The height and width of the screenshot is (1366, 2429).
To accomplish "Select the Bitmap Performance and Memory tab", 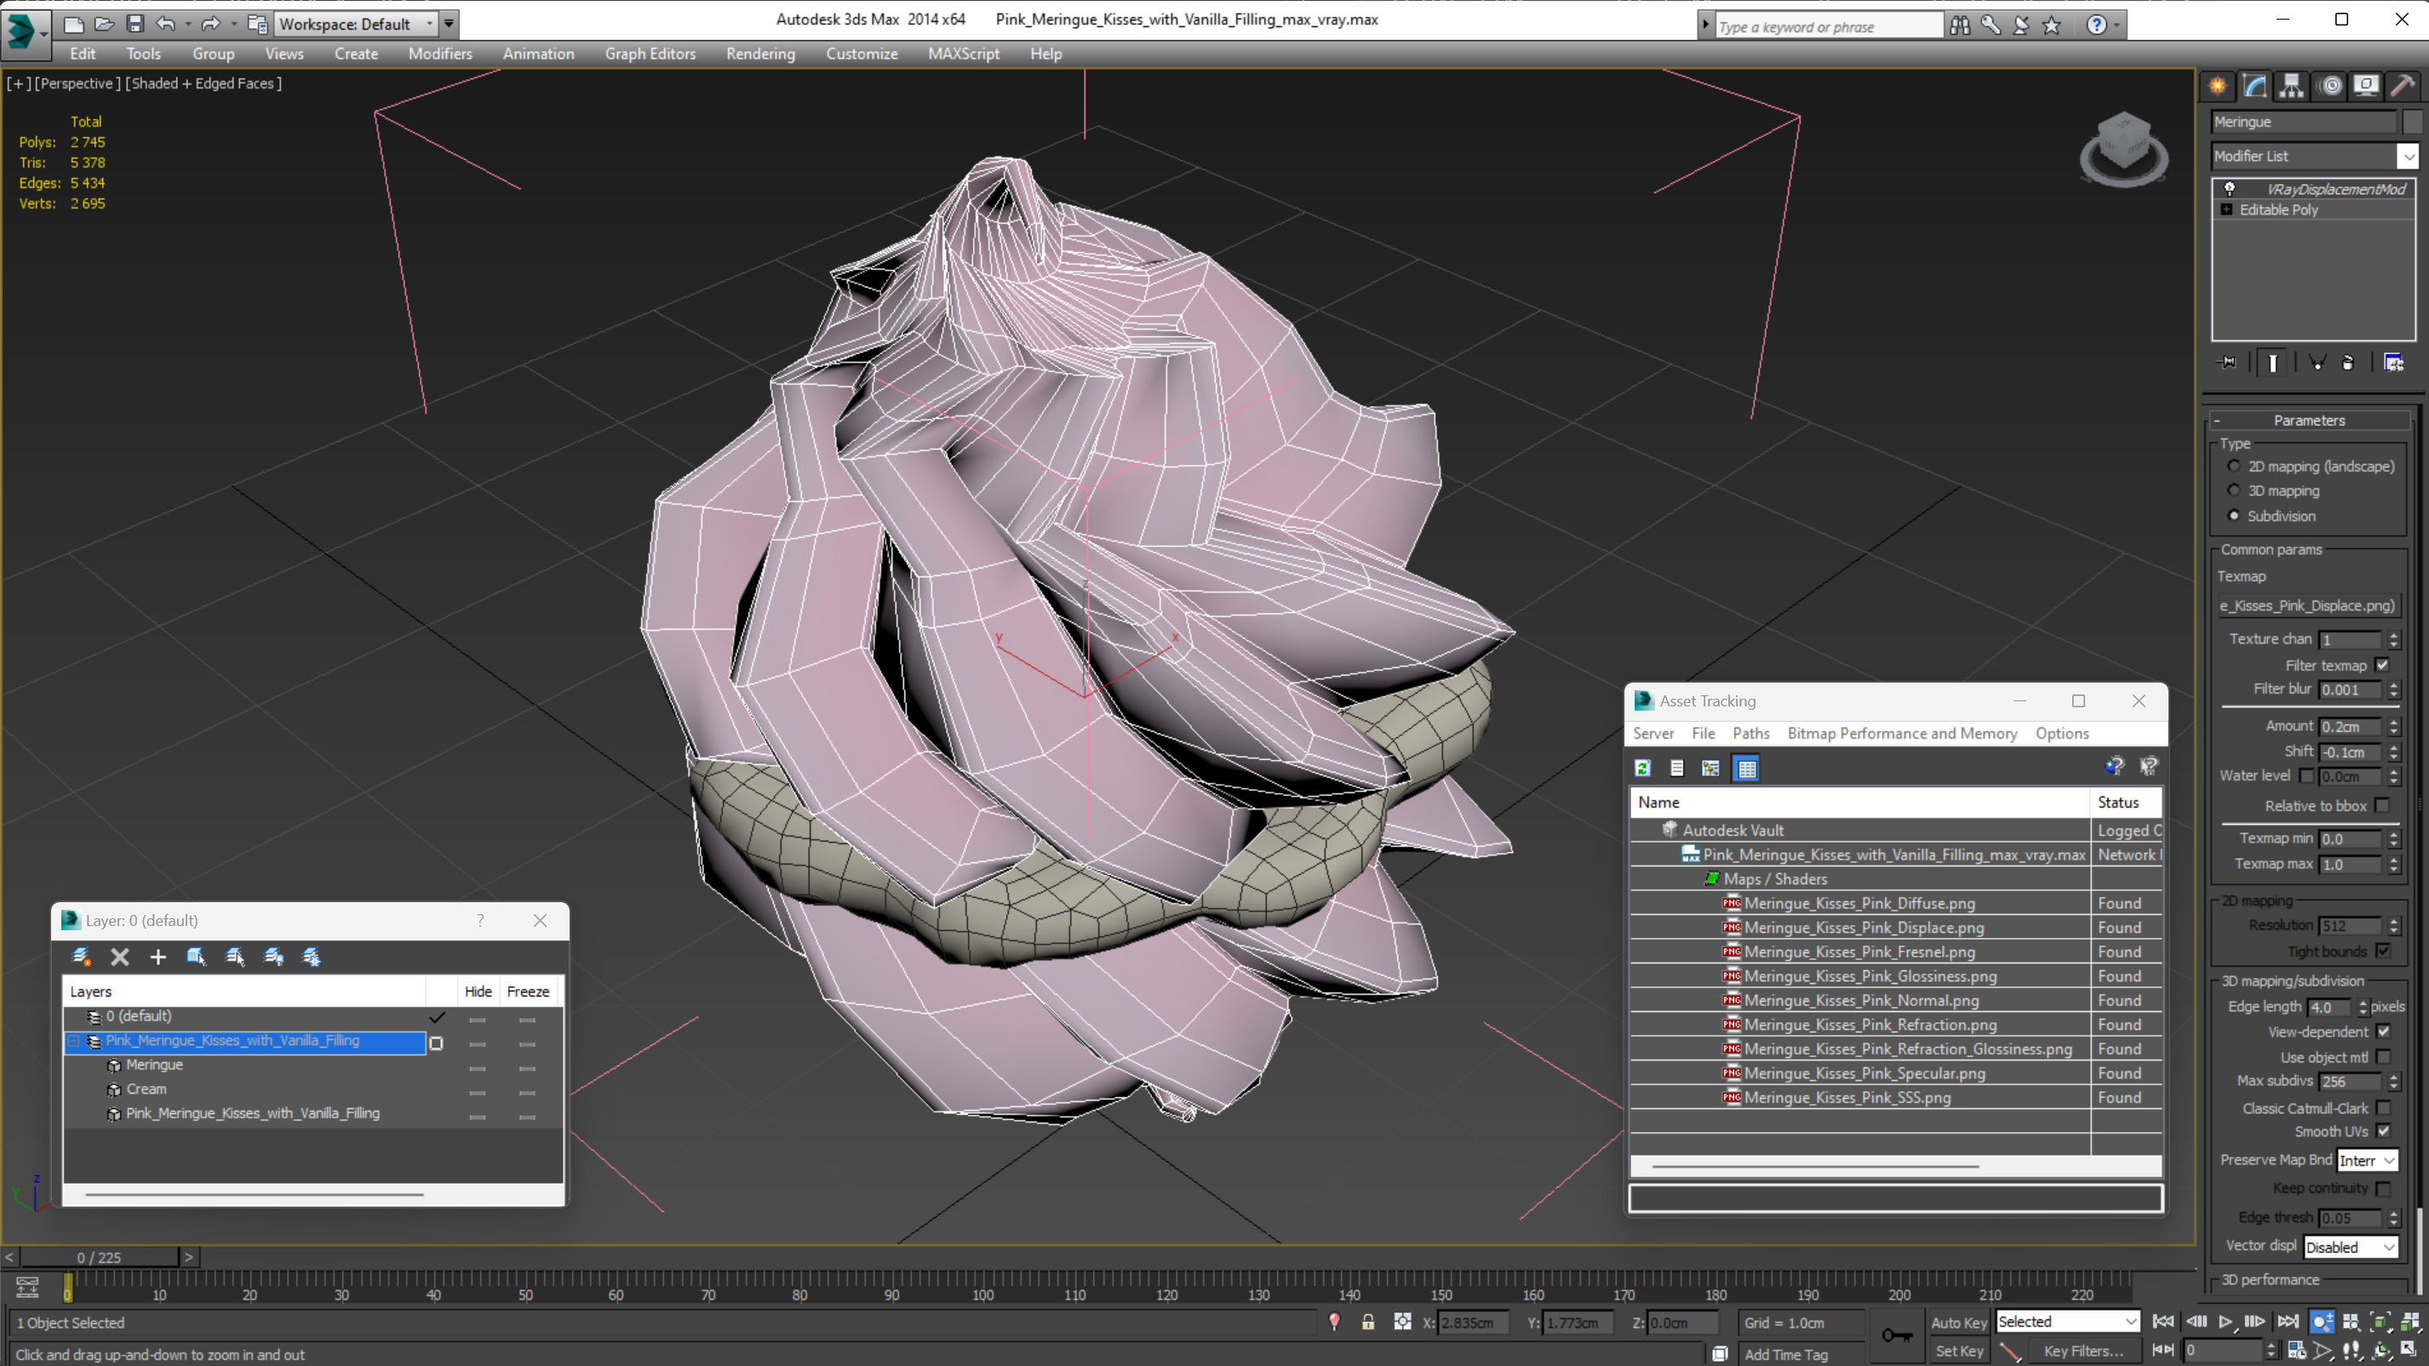I will click(1904, 734).
